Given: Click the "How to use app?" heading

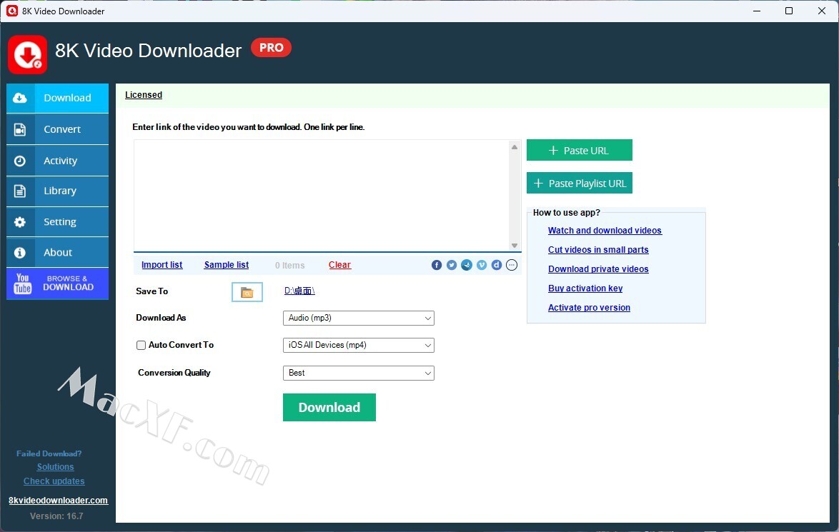Looking at the screenshot, I should [x=567, y=213].
